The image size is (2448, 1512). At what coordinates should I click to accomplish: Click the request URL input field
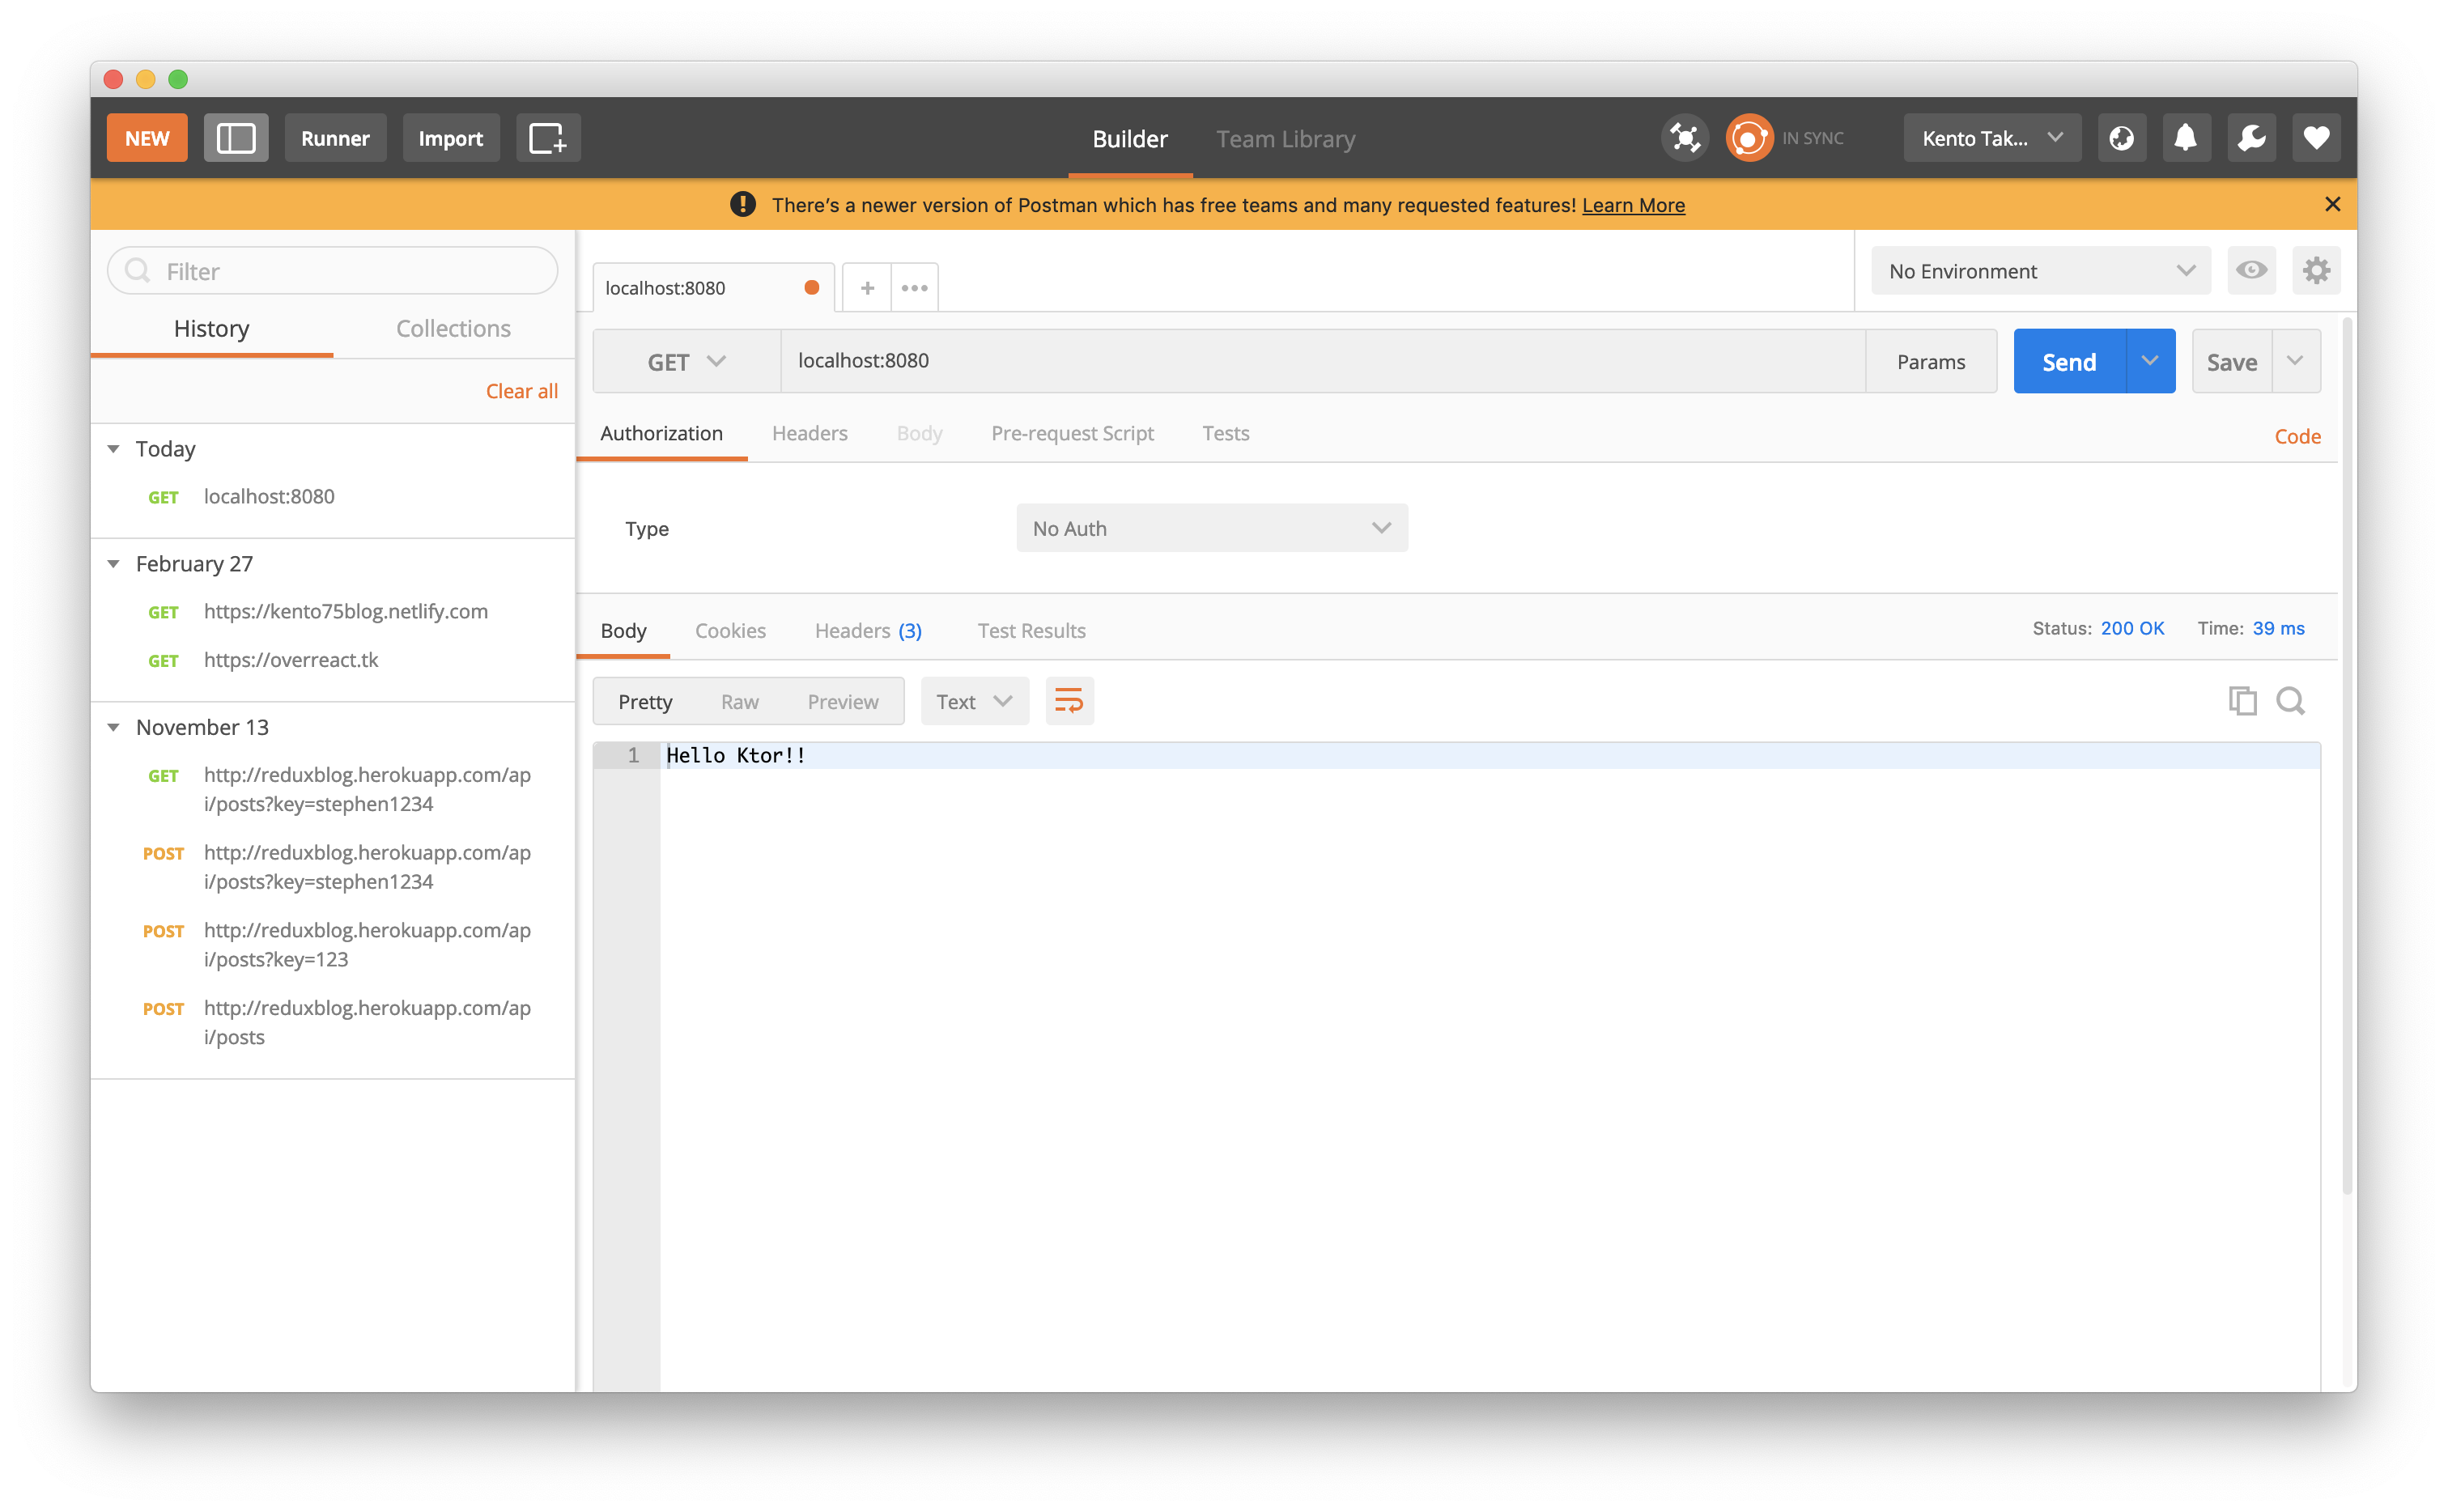(x=1320, y=361)
